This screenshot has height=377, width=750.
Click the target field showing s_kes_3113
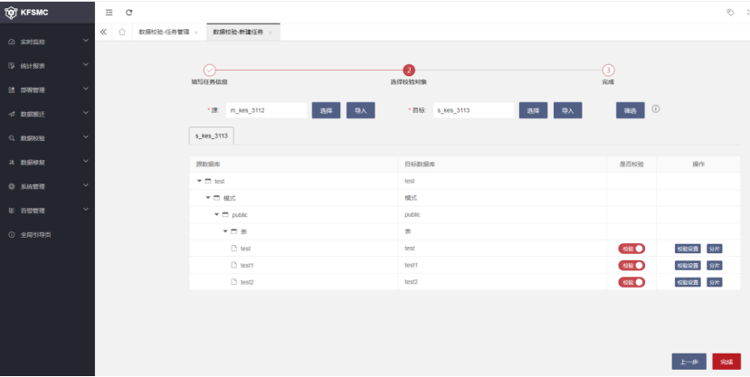click(x=473, y=110)
